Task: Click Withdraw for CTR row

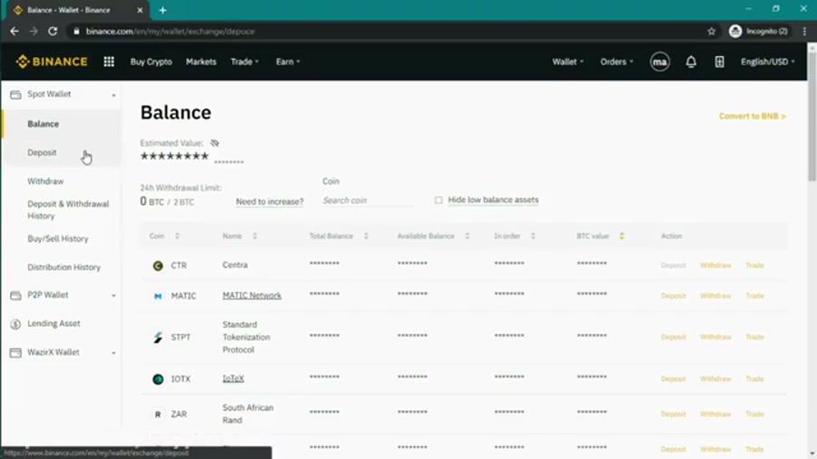Action: click(715, 266)
